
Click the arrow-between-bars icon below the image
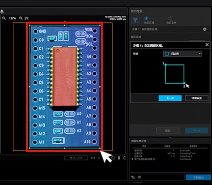coord(93,158)
